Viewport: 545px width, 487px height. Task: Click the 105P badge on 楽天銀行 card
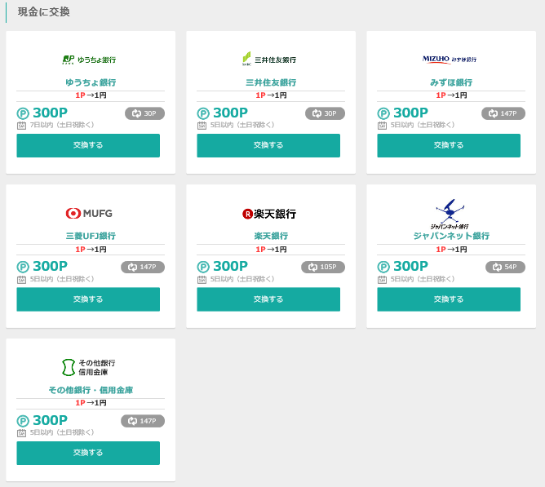323,267
